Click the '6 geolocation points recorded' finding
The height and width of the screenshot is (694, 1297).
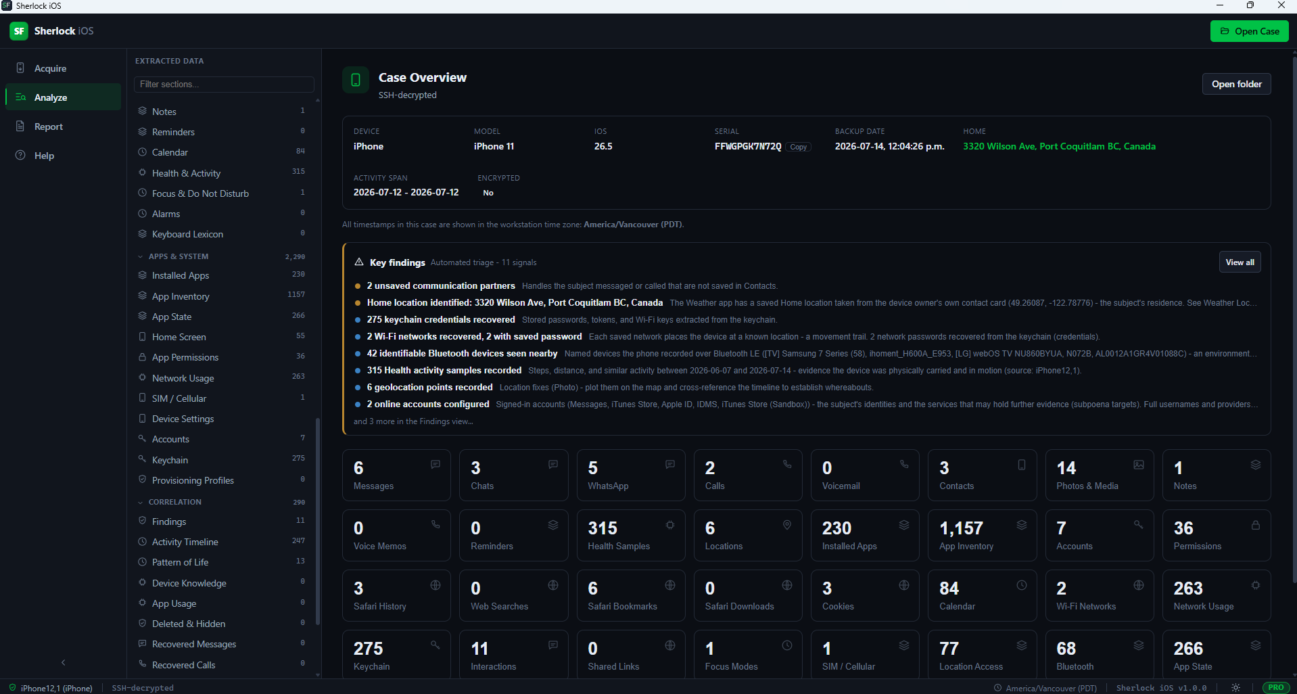[429, 387]
